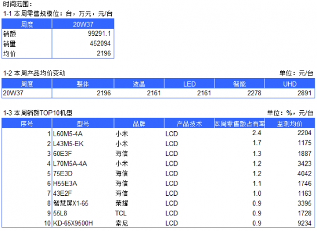
Task: Click the 整体 column header
Action: tap(83, 84)
